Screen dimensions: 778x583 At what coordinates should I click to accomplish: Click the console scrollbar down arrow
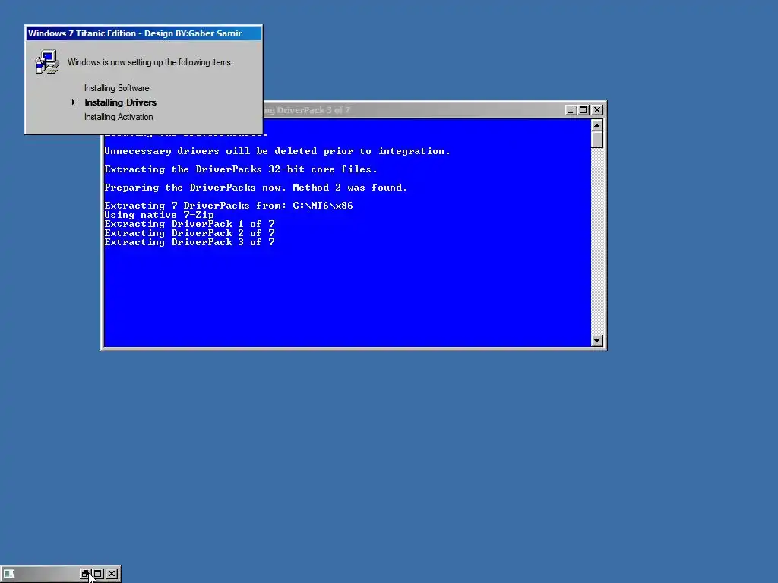tap(597, 341)
